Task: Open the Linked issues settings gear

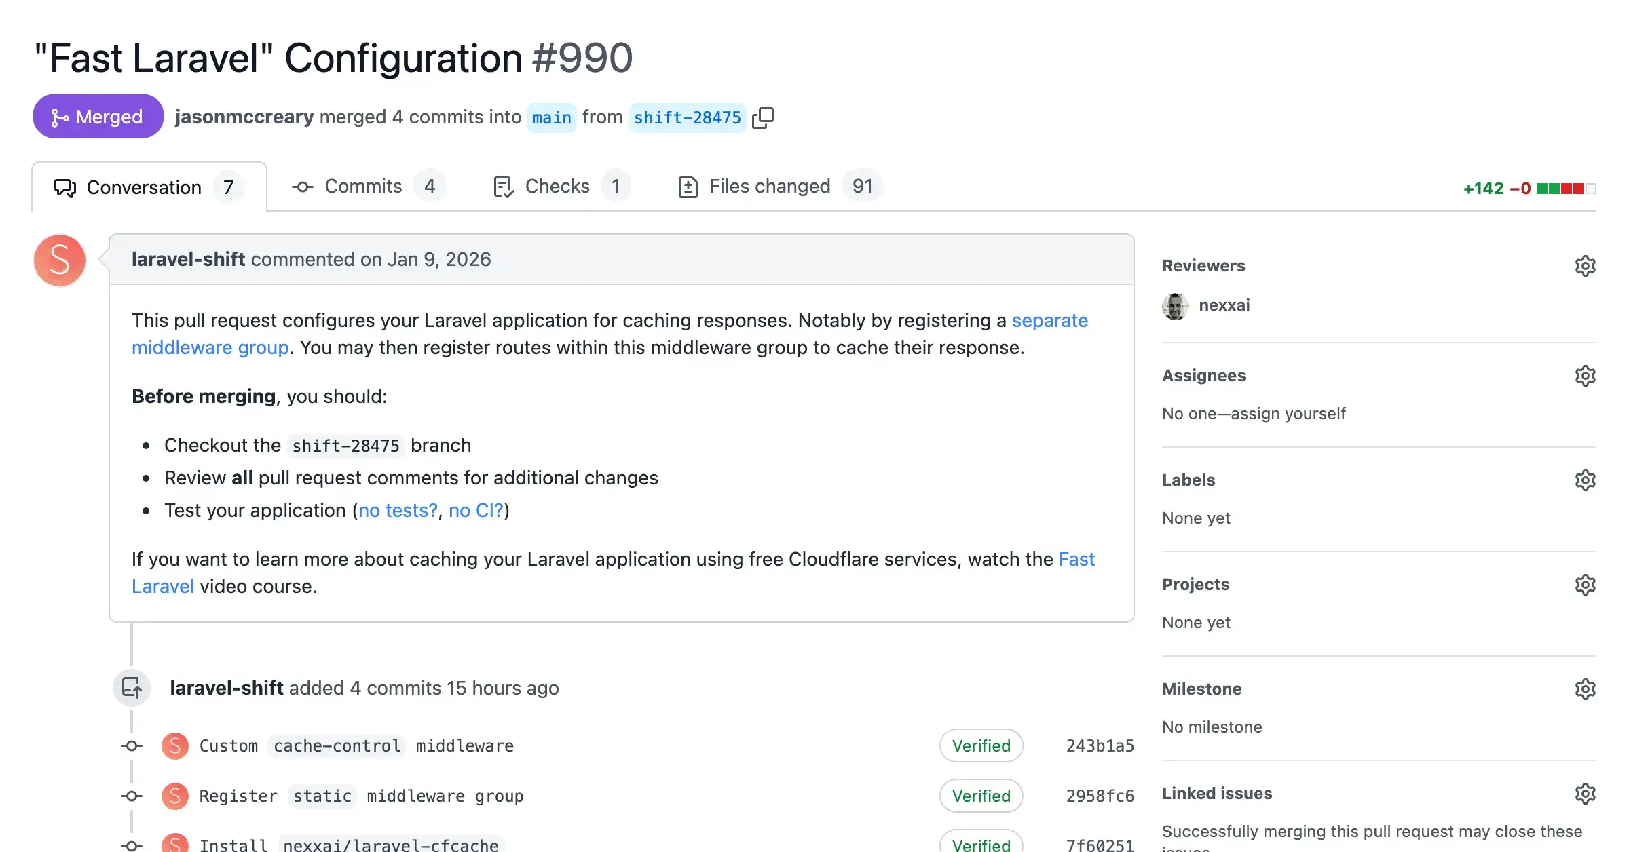Action: point(1586,793)
